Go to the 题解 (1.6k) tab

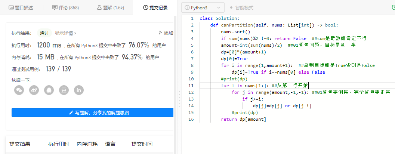(111, 7)
